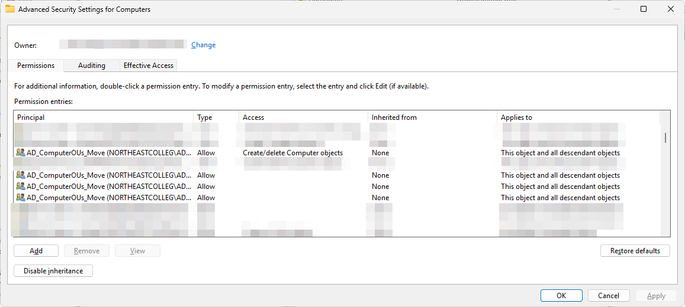Maximize the Advanced Security Settings window
Viewport: 685px width, 307px height.
[644, 9]
